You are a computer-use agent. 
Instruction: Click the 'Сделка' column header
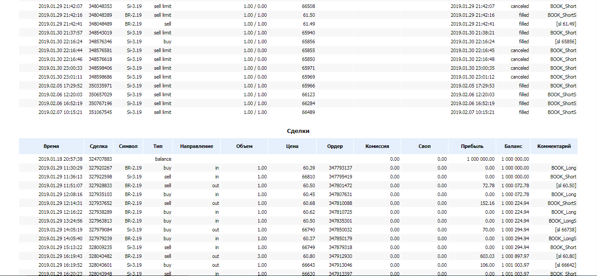[x=99, y=146]
